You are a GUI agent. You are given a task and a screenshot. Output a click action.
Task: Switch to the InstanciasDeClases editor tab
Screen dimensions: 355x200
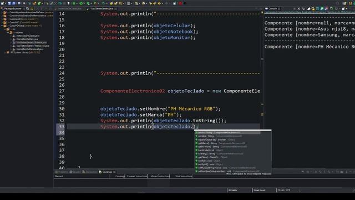pos(70,9)
